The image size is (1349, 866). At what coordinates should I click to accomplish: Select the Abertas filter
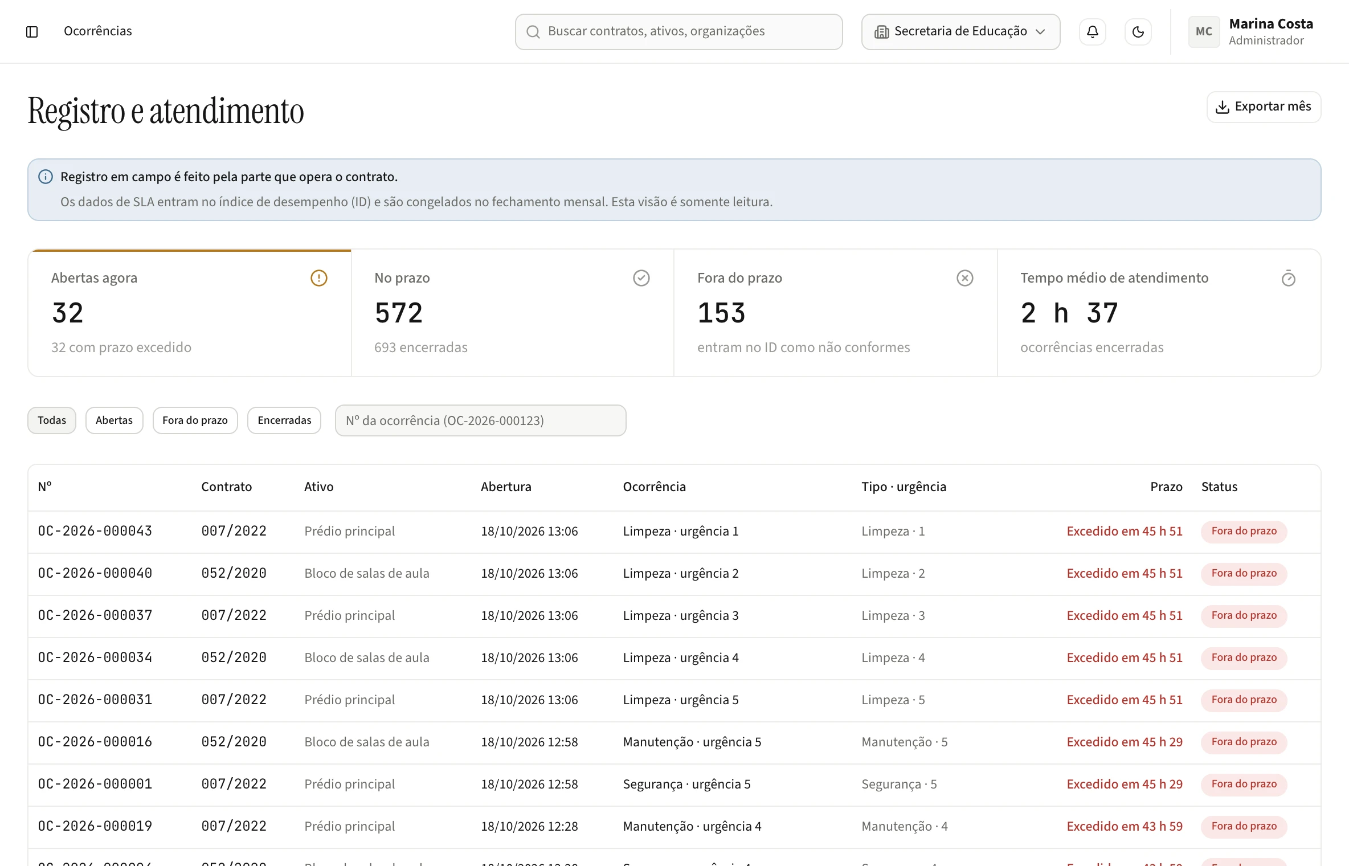(x=114, y=420)
